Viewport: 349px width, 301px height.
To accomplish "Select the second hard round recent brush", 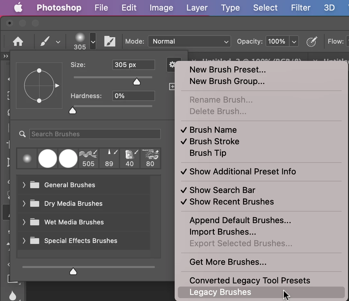I will pyautogui.click(x=68, y=158).
